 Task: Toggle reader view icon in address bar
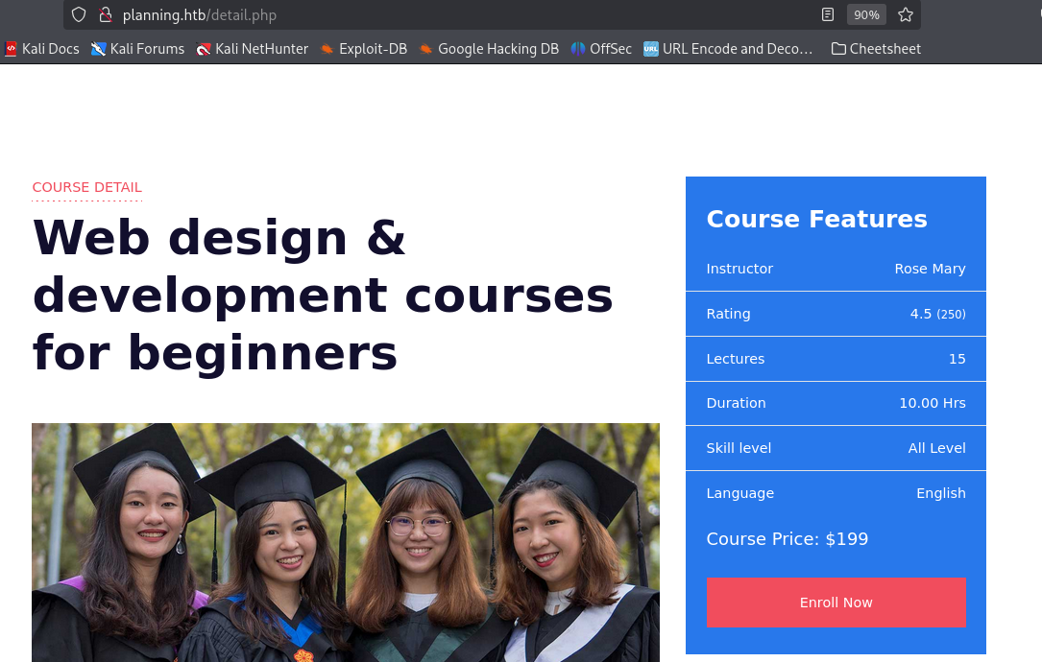point(827,14)
